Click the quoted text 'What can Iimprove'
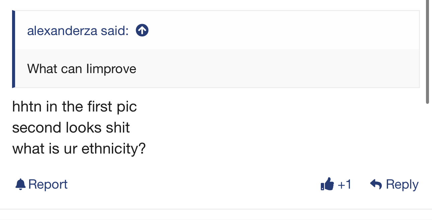The height and width of the screenshot is (220, 432). click(82, 69)
